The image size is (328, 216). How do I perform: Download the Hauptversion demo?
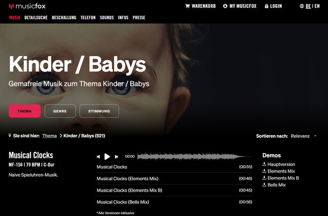279,164
